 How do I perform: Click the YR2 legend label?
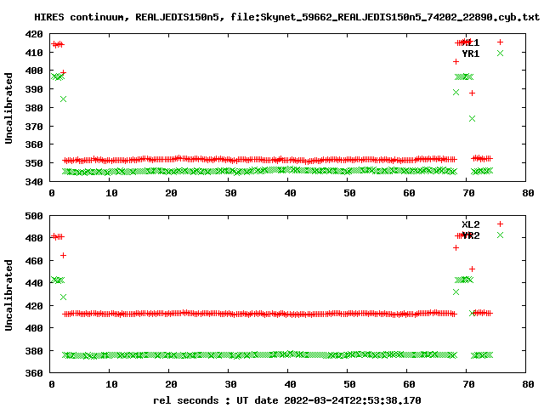pyautogui.click(x=471, y=235)
